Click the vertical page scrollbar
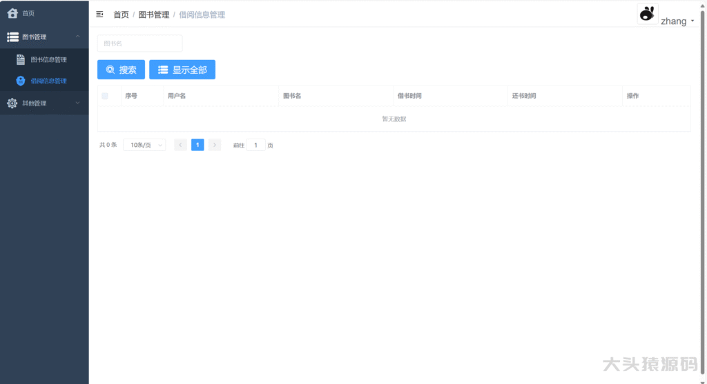Viewport: 707px width, 384px height. coord(702,192)
